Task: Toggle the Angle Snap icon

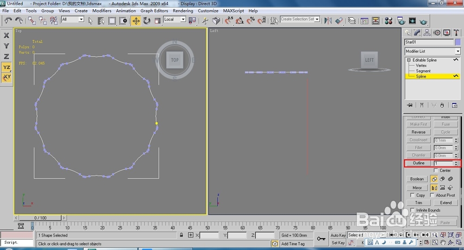Action: (240, 20)
